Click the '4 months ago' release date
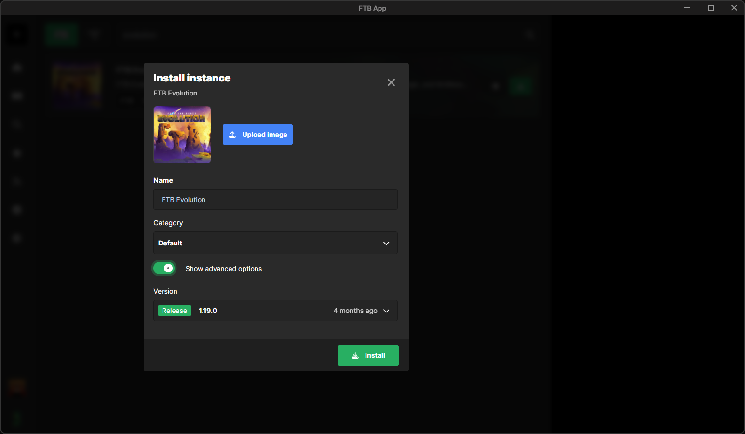The image size is (745, 434). (355, 311)
